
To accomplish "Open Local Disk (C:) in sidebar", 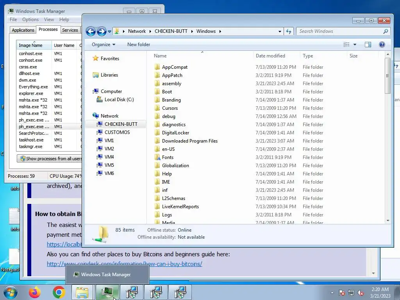I will [x=119, y=100].
